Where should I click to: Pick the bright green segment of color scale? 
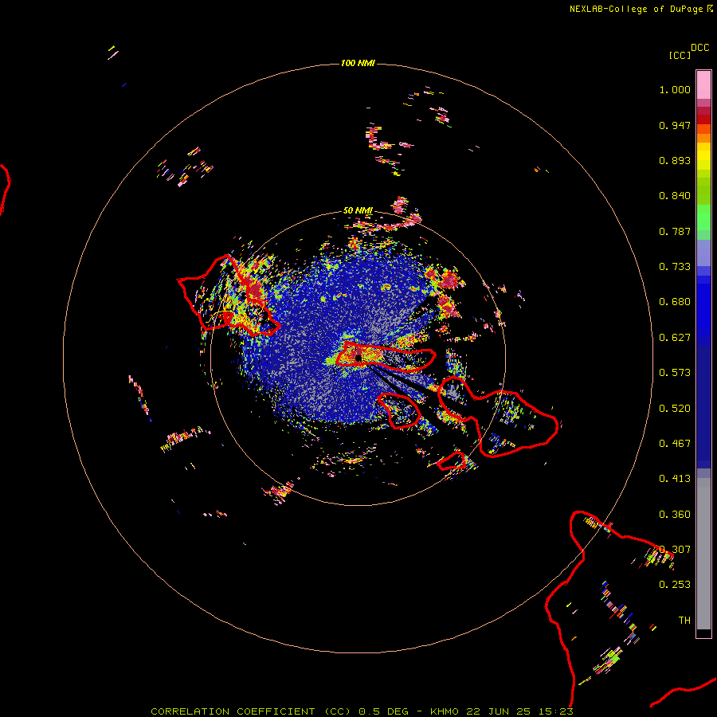point(703,217)
